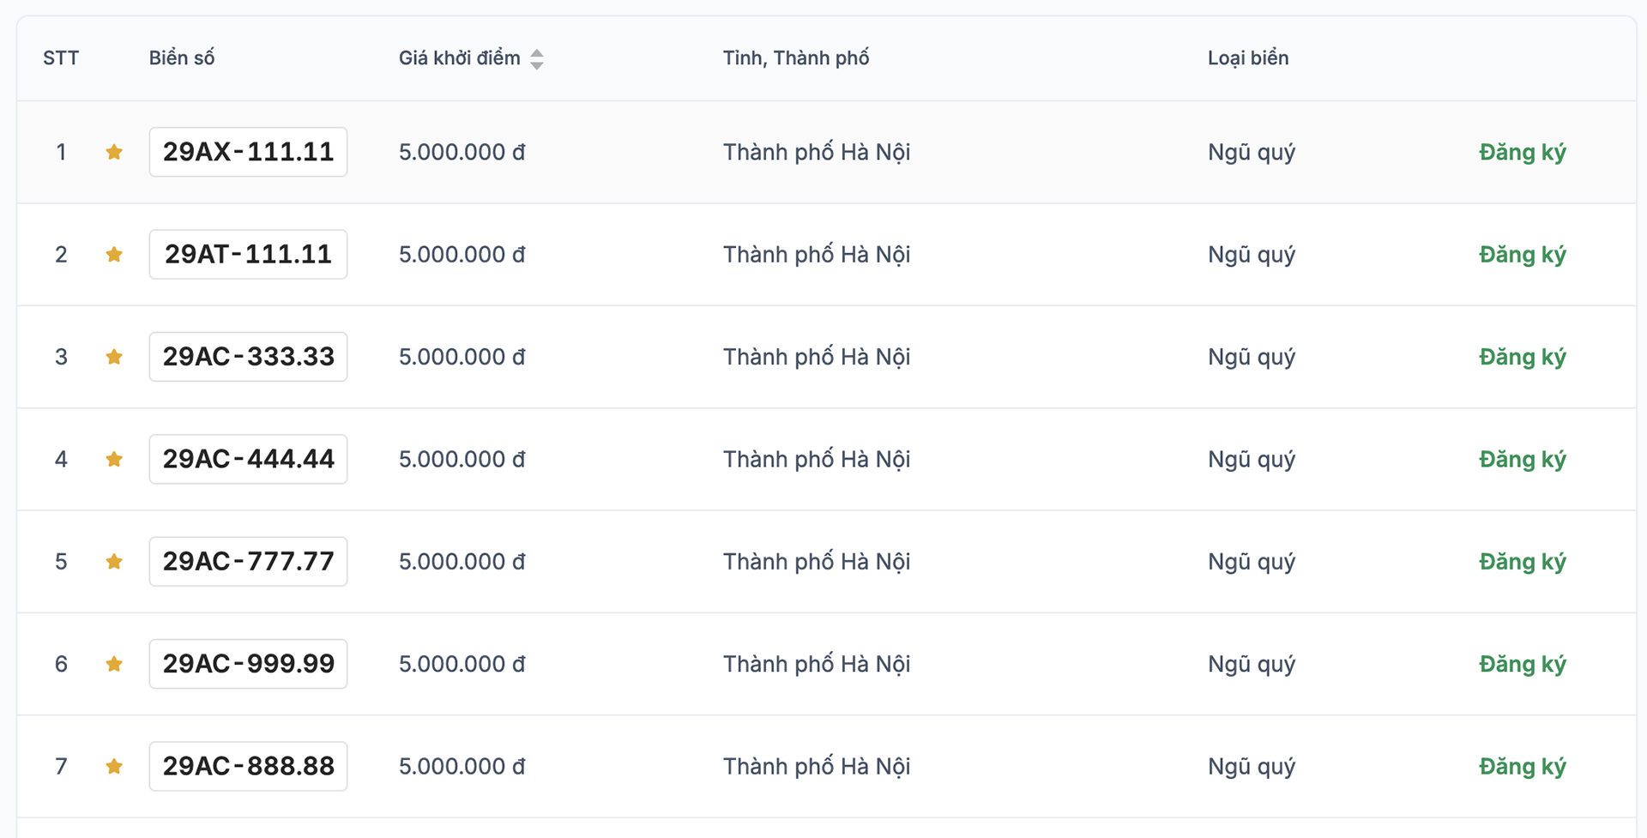This screenshot has height=838, width=1647.
Task: Toggle the star for plate 29AC-444.44
Action: coord(114,460)
